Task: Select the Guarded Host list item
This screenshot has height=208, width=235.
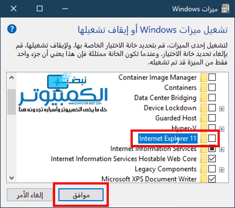Action: tap(176, 118)
